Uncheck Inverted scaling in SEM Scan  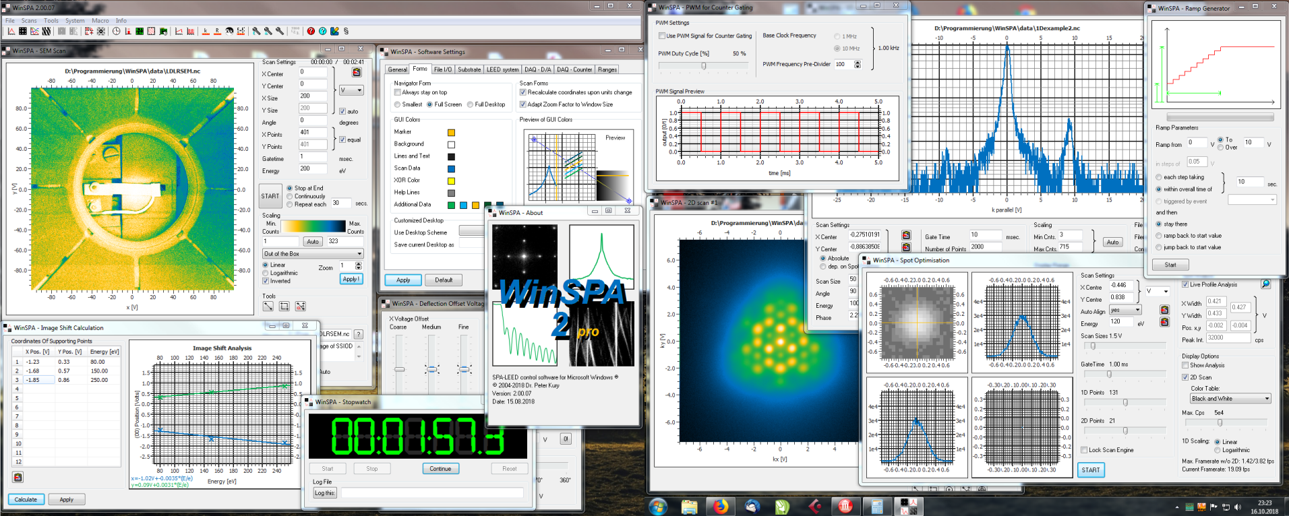[x=266, y=281]
